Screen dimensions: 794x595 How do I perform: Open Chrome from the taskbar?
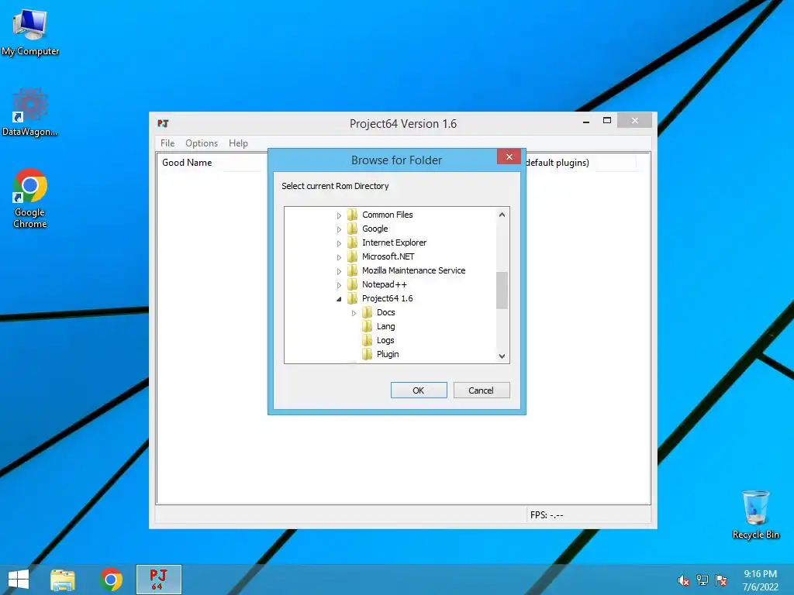(x=111, y=580)
